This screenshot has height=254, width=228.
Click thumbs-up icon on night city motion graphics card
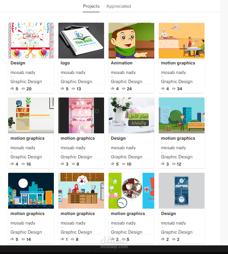12,239
